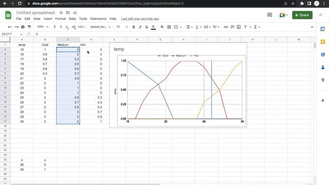Click the Redo icon in the toolbar
This screenshot has width=329, height=185.
coord(16,27)
